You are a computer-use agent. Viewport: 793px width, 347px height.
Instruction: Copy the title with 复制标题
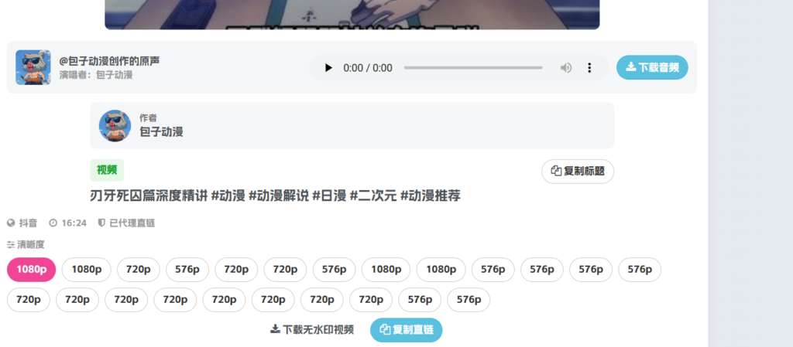point(578,171)
